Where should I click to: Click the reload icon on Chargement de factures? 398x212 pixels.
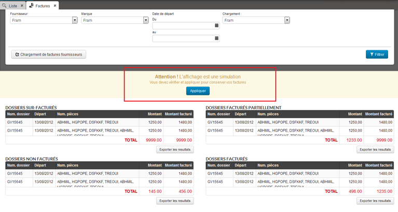17,54
